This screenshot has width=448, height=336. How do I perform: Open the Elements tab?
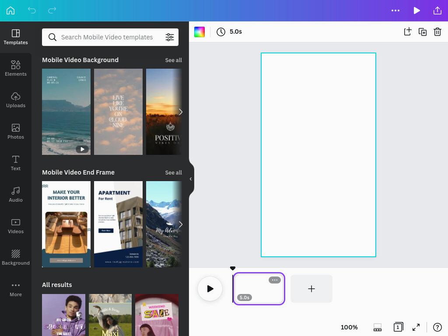16,69
